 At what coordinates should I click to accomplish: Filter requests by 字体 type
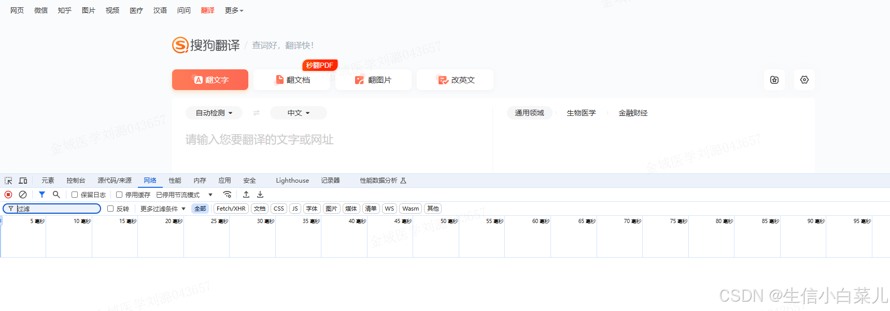point(312,209)
